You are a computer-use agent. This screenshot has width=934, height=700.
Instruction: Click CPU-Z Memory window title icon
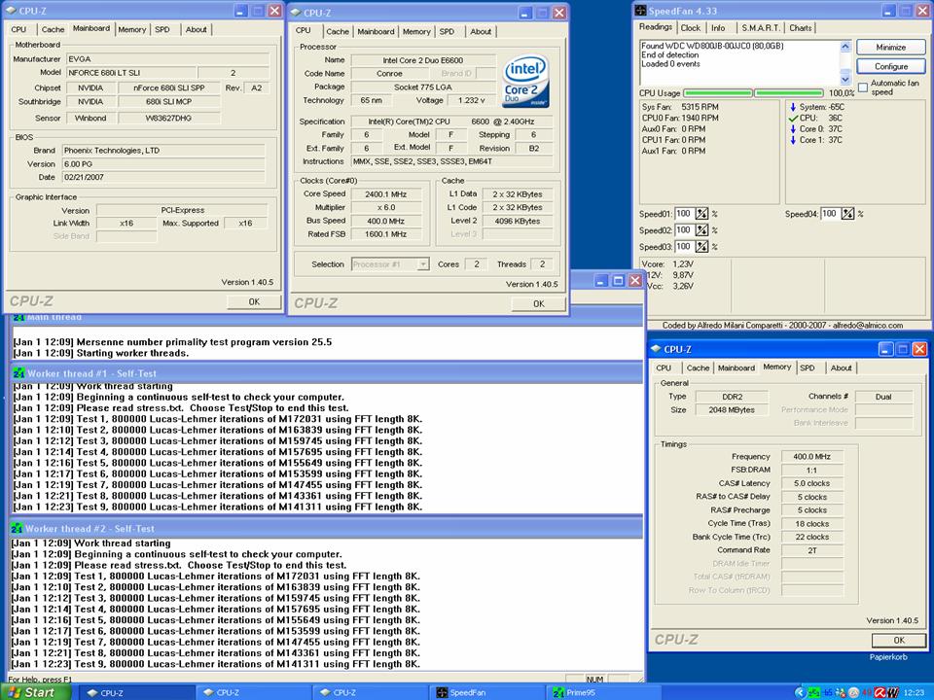click(x=656, y=349)
